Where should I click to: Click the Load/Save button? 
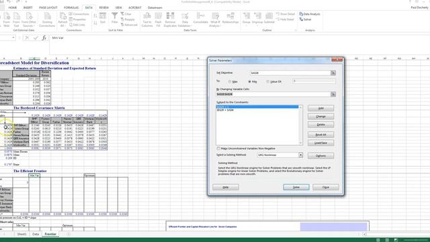click(x=320, y=143)
